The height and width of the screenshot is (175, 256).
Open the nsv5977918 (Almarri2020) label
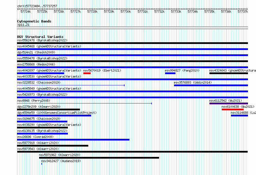pyautogui.click(x=38, y=143)
